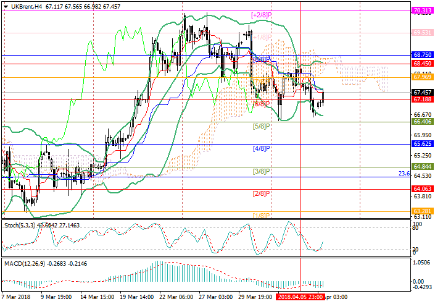This screenshot has width=435, height=304.
Task: Select the 66.406 green level label
Action: pos(422,122)
